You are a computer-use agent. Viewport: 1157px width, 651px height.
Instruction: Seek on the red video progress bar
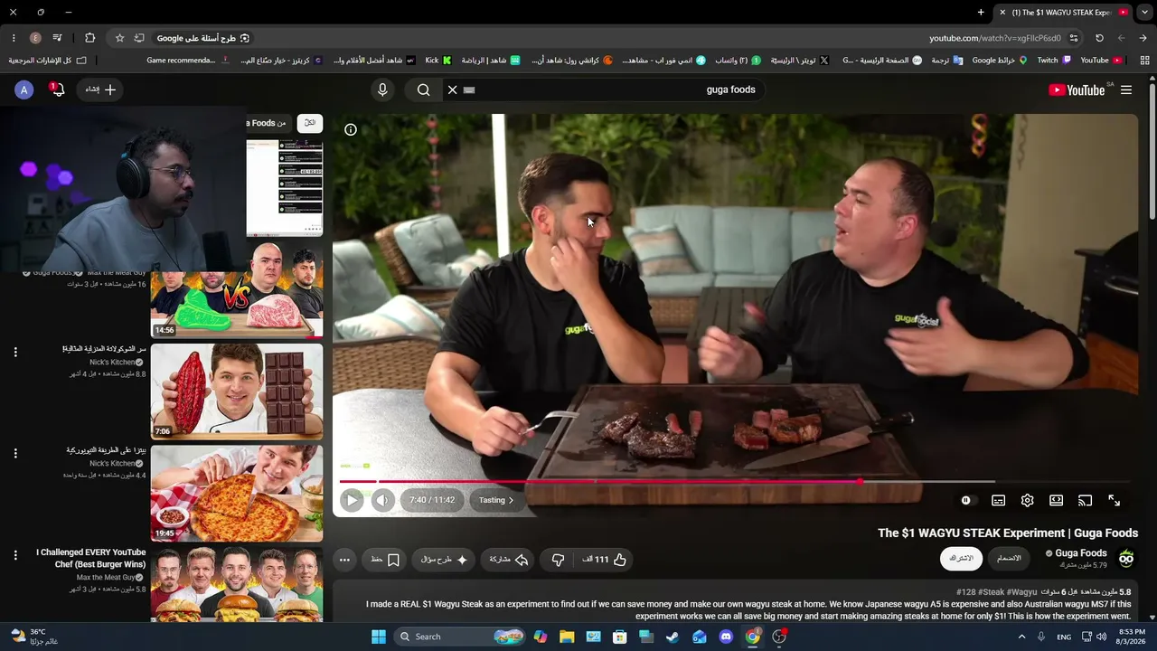(735, 482)
